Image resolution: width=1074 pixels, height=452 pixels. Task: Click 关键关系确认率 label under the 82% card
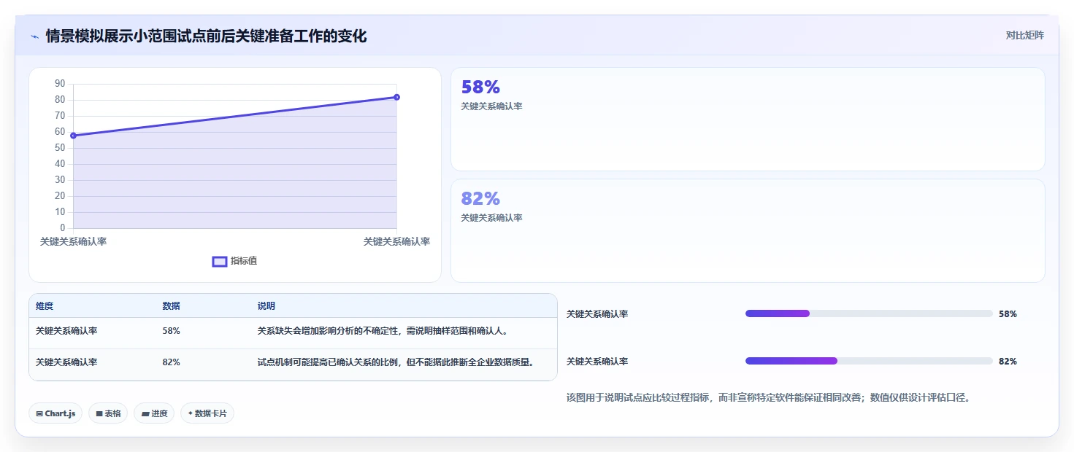point(491,218)
